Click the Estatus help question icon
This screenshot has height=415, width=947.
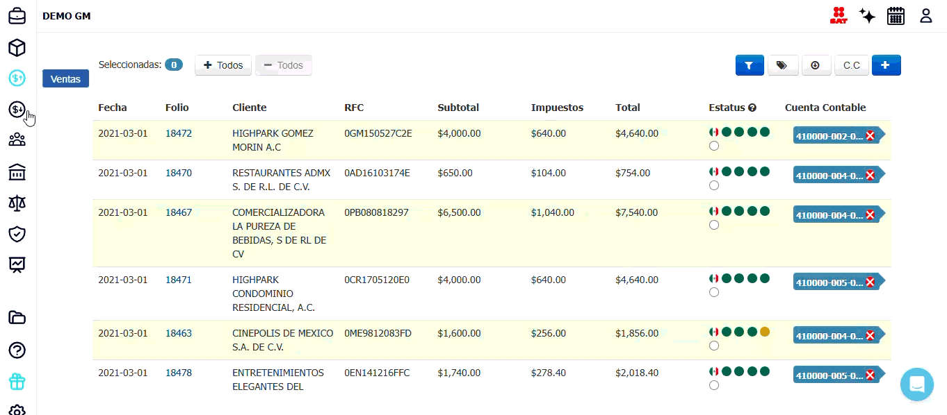click(x=752, y=108)
